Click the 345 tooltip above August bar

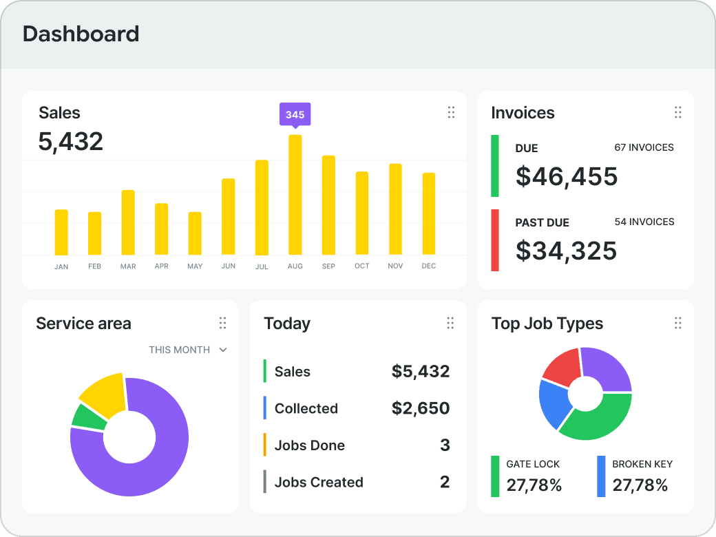pos(295,114)
